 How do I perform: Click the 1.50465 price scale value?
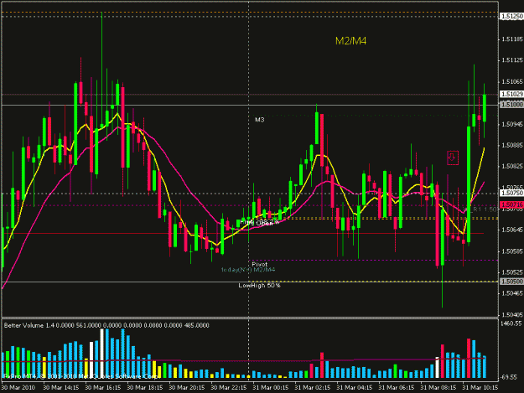[512, 293]
